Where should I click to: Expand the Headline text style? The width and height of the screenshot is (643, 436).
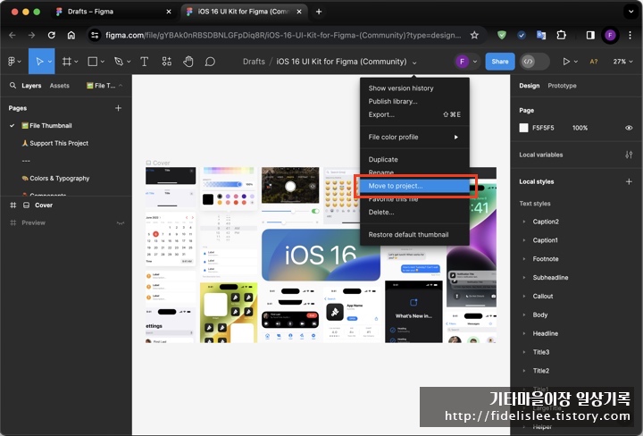(524, 333)
